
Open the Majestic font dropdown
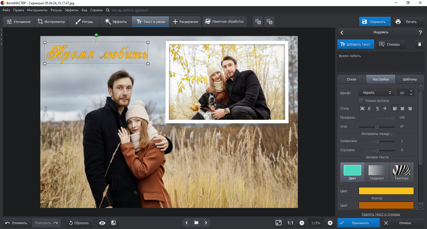377,93
